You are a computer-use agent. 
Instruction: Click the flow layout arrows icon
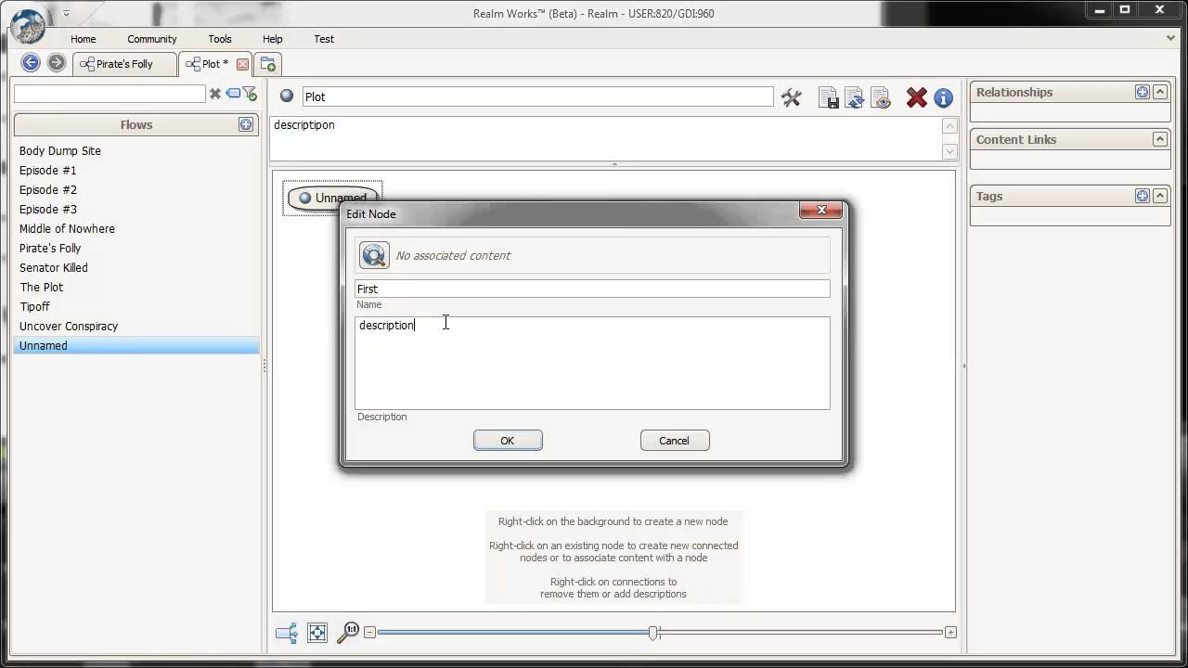point(287,633)
